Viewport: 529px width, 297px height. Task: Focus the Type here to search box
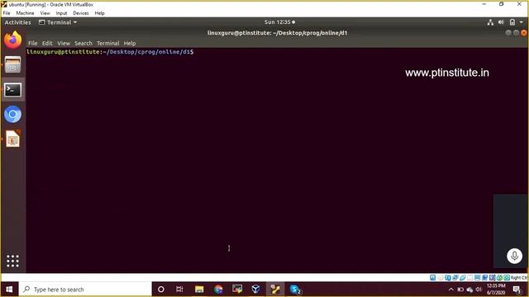click(x=85, y=290)
